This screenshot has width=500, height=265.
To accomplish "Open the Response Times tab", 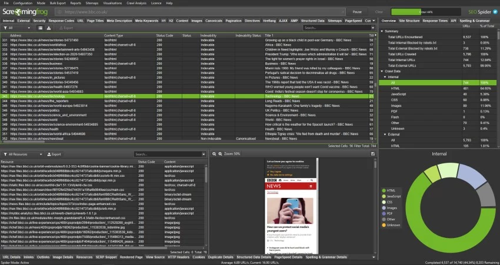I will click(x=435, y=21).
